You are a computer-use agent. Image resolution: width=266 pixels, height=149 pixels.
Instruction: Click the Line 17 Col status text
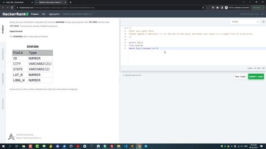(x=256, y=68)
